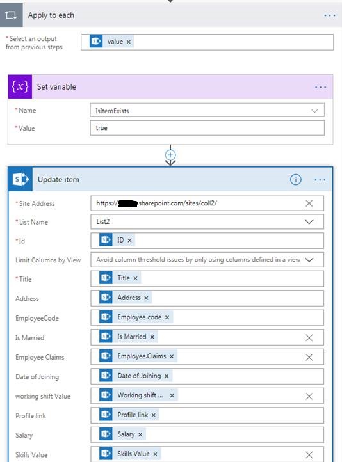Screen dimensions: 342x462
Task: Click inside the Select an output field
Action: pos(208,42)
